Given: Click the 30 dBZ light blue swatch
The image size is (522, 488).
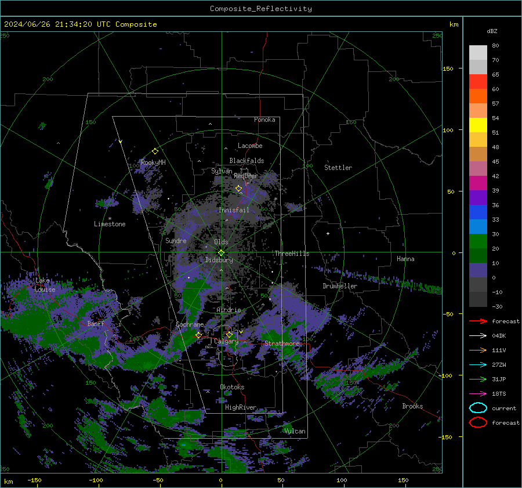Looking at the screenshot, I should pyautogui.click(x=478, y=226).
